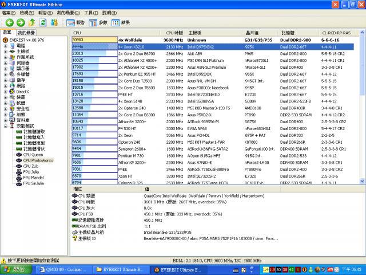The width and height of the screenshot is (366, 275).
Task: Click the CL-RCD-RP-RAS column header
Action: (336, 33)
